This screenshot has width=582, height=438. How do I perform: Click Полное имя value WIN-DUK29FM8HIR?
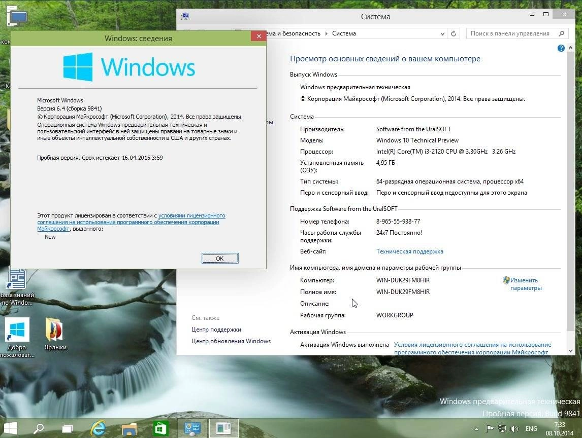pos(403,291)
